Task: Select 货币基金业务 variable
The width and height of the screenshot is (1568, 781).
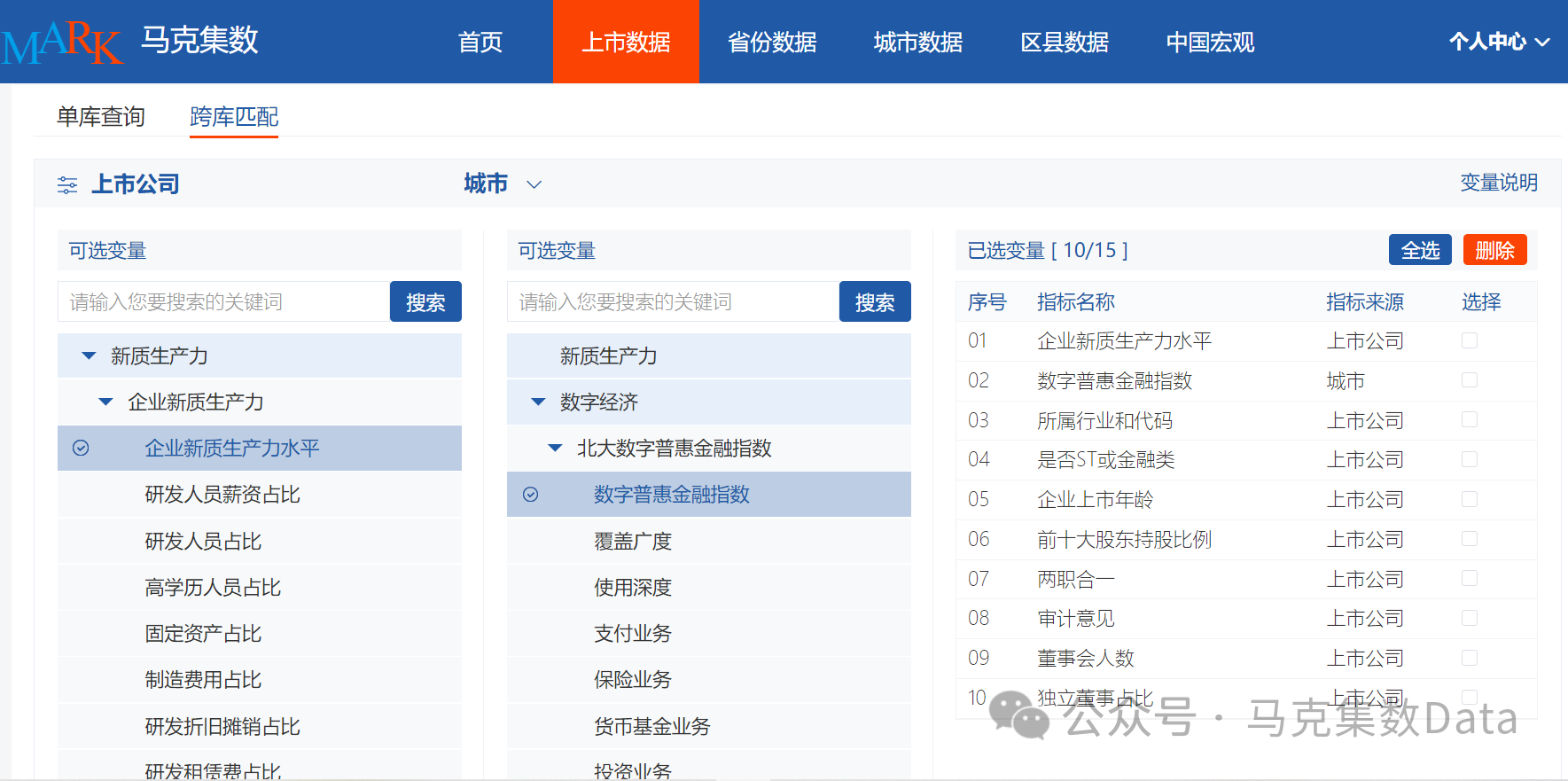Action: click(708, 726)
